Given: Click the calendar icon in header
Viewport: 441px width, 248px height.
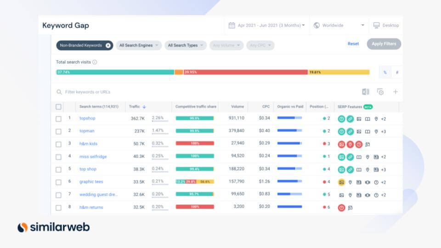Looking at the screenshot, I should click(232, 25).
